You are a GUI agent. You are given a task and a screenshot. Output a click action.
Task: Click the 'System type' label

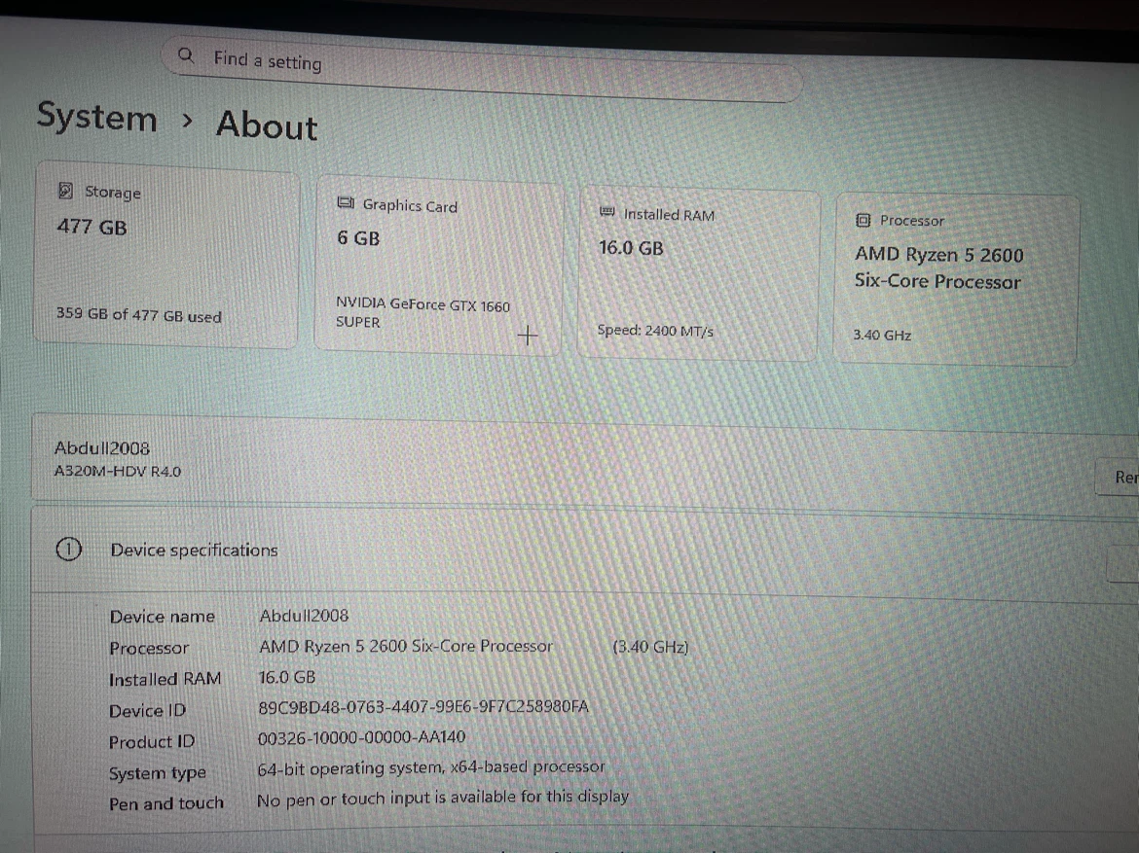(158, 774)
